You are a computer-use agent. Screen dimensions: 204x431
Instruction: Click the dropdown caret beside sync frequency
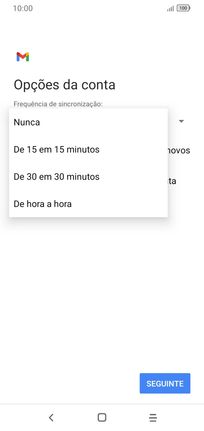coord(181,121)
